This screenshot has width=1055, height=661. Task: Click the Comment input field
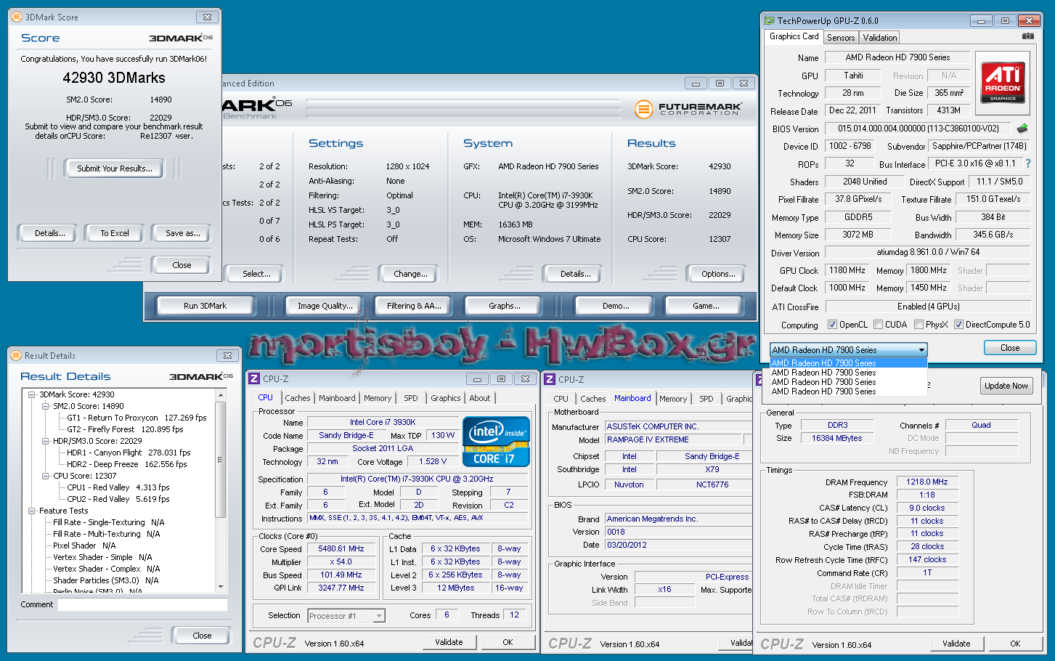143,604
